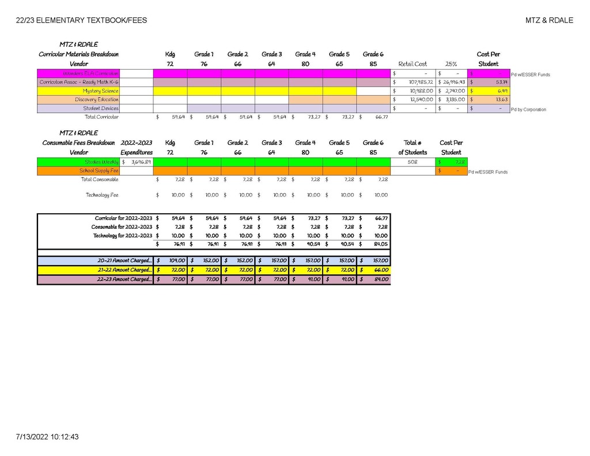Select the "Discovery Education" vendor cell

tap(78, 99)
